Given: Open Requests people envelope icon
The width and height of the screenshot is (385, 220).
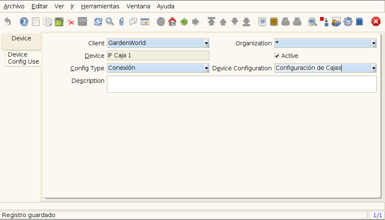Looking at the screenshot, I should coord(336,22).
